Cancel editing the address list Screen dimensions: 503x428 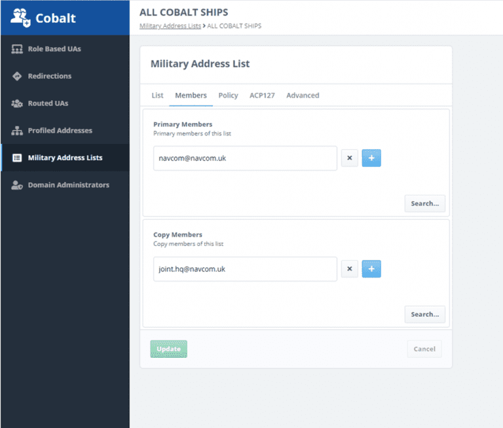[x=424, y=349]
